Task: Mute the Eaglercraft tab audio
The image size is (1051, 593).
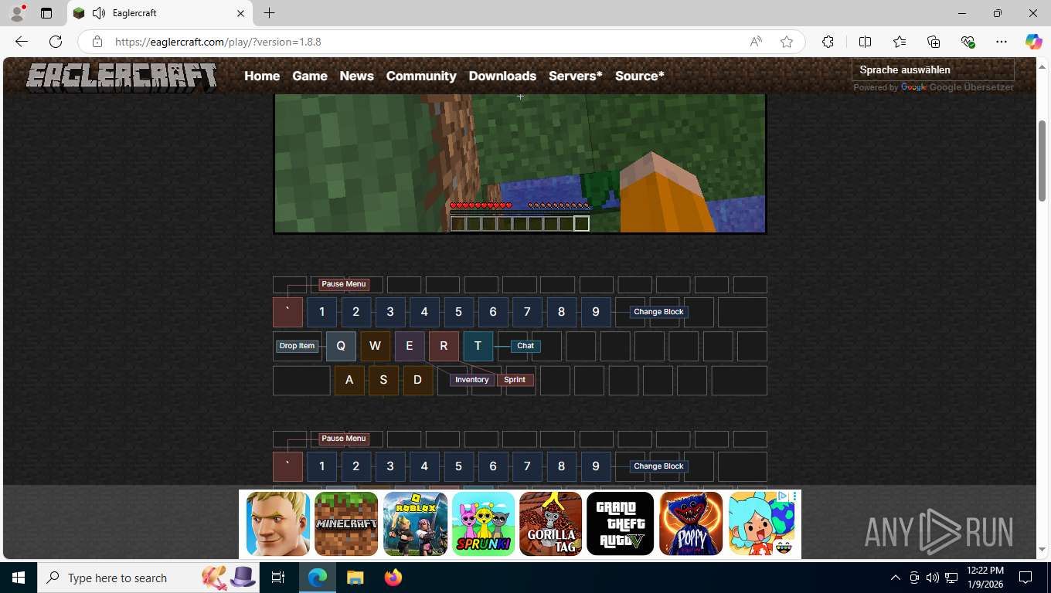Action: (98, 13)
